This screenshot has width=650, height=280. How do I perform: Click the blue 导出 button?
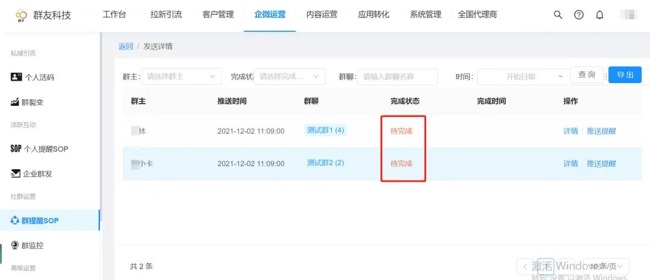(x=625, y=75)
